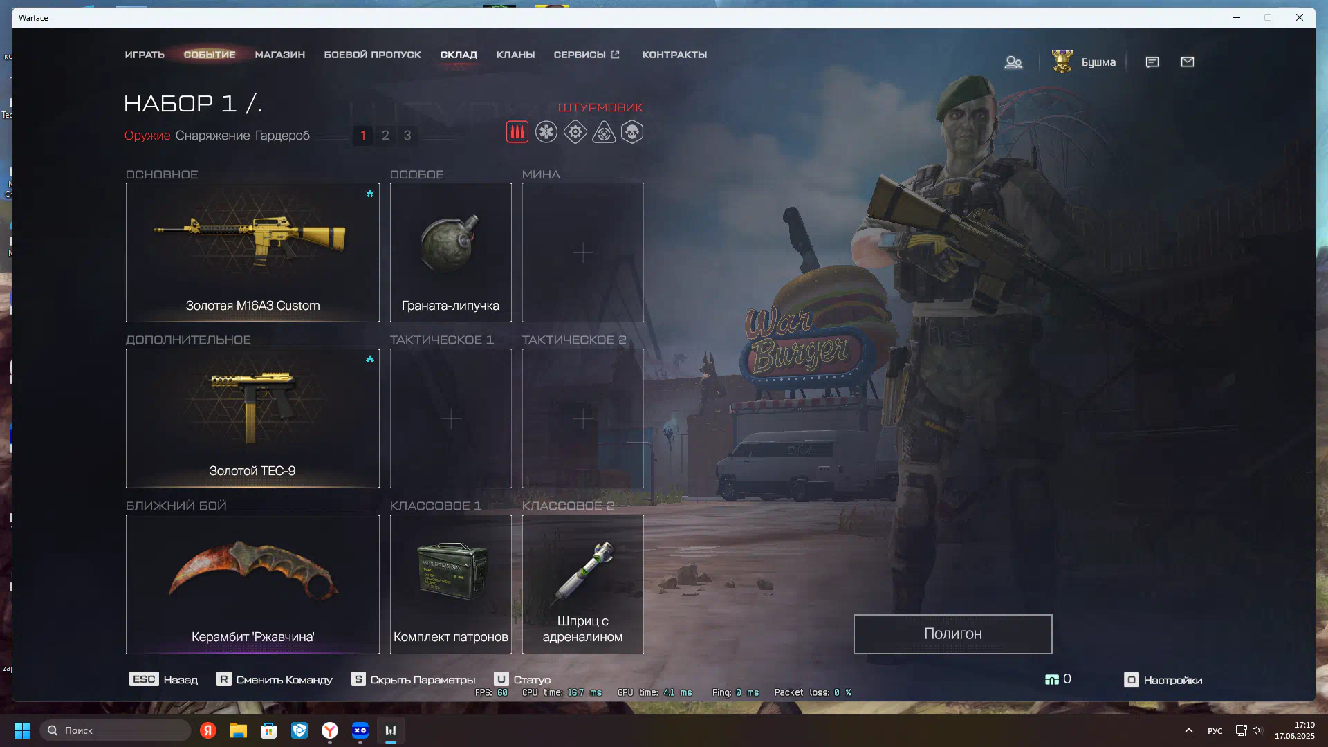
Task: Click Назад back button
Action: click(163, 680)
